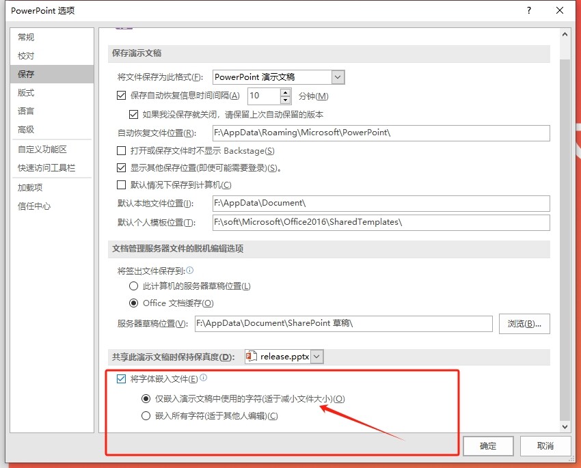The width and height of the screenshot is (581, 468).
Task: Open the 校对 category
Action: coord(52,55)
